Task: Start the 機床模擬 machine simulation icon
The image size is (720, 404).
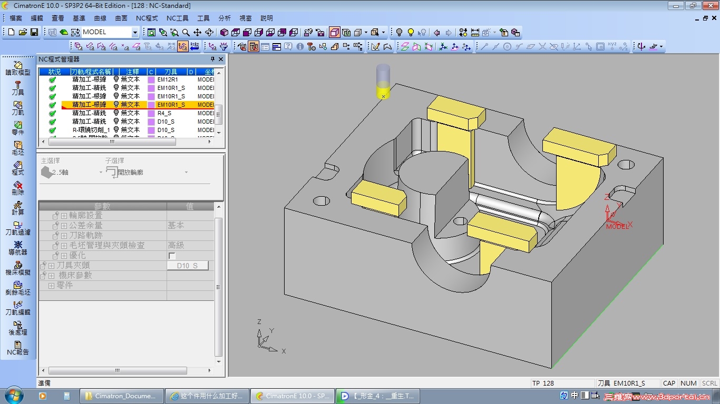Action: [x=18, y=268]
